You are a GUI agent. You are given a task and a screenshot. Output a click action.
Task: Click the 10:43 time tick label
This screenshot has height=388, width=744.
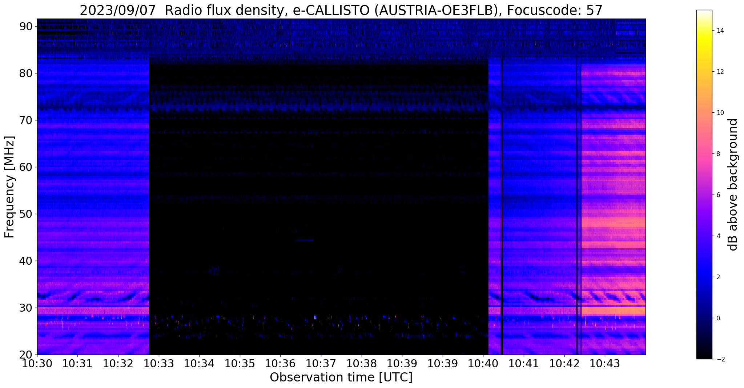pos(605,363)
